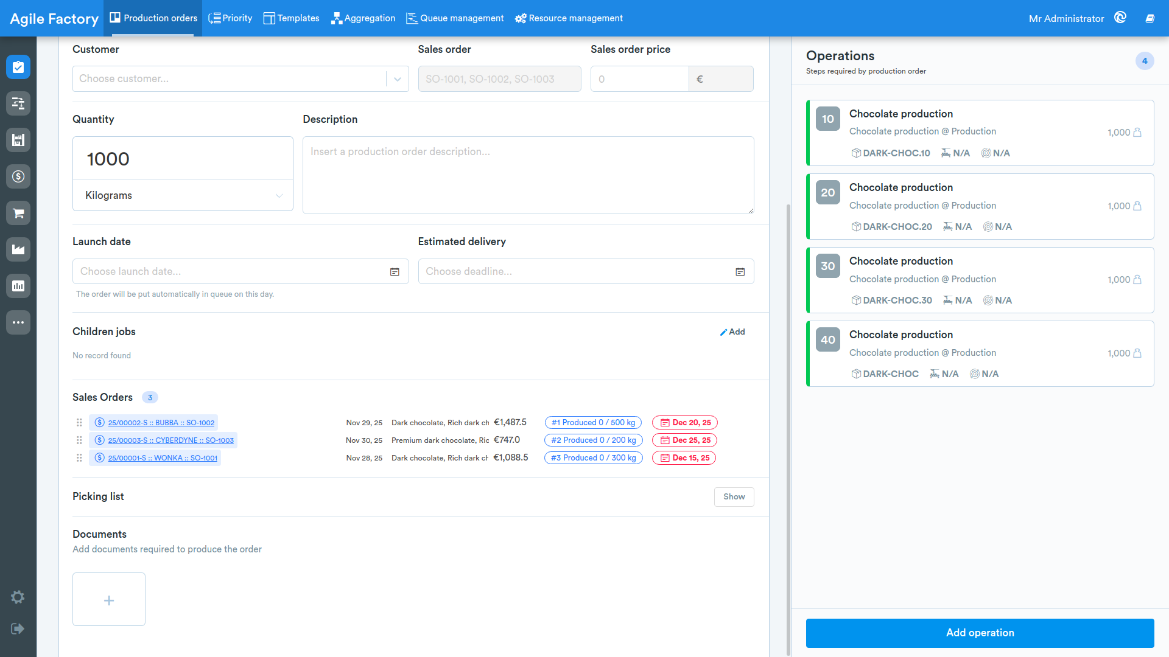Open the Resource management tab
1169x657 pixels.
[569, 18]
